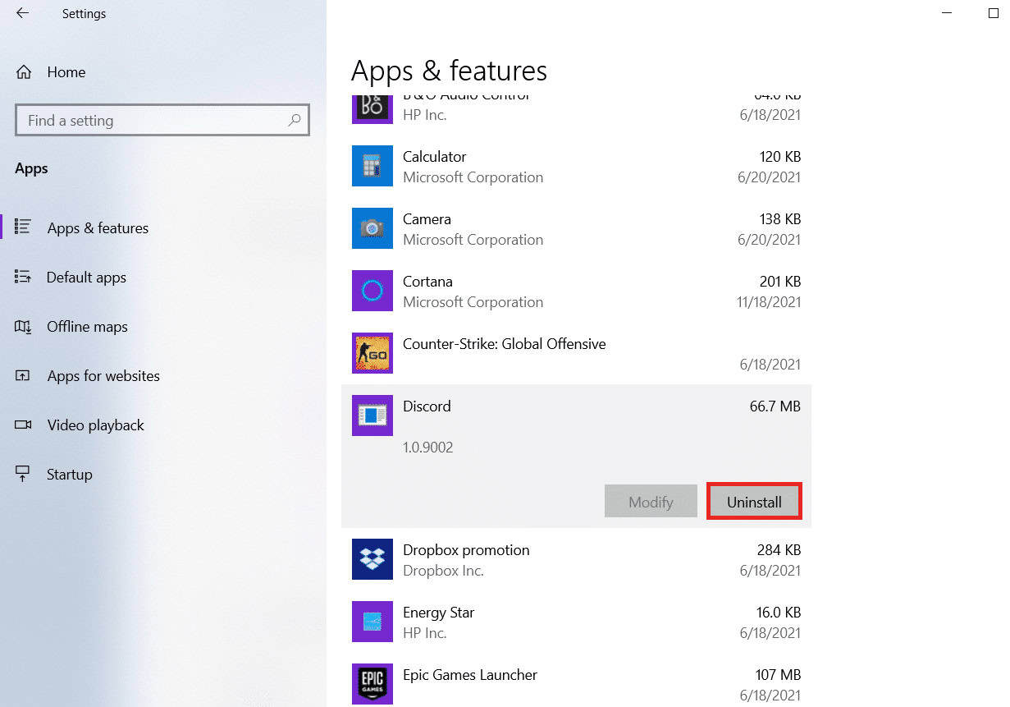Click the Dropbox promotion icon
This screenshot has width=1010, height=707.
[x=372, y=559]
